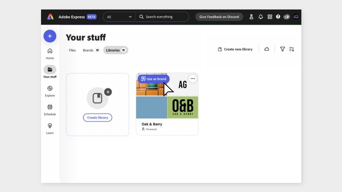
Task: Open the sort order icon
Action: [292, 49]
